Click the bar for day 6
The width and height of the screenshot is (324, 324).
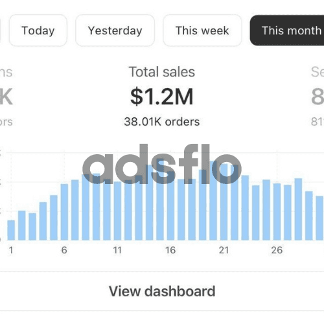[64, 212]
